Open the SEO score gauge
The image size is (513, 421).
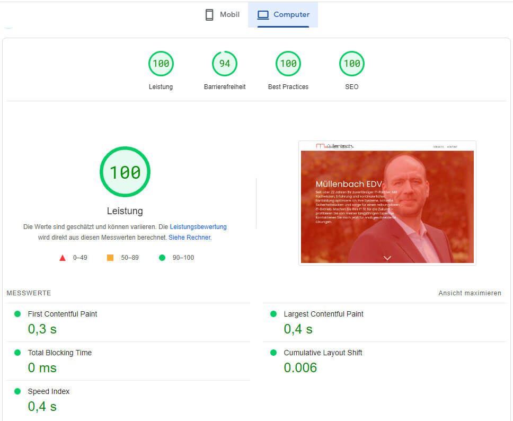click(352, 64)
